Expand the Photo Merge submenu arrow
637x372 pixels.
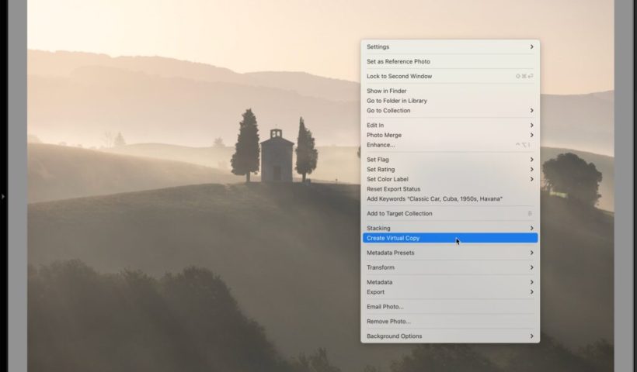pyautogui.click(x=531, y=135)
